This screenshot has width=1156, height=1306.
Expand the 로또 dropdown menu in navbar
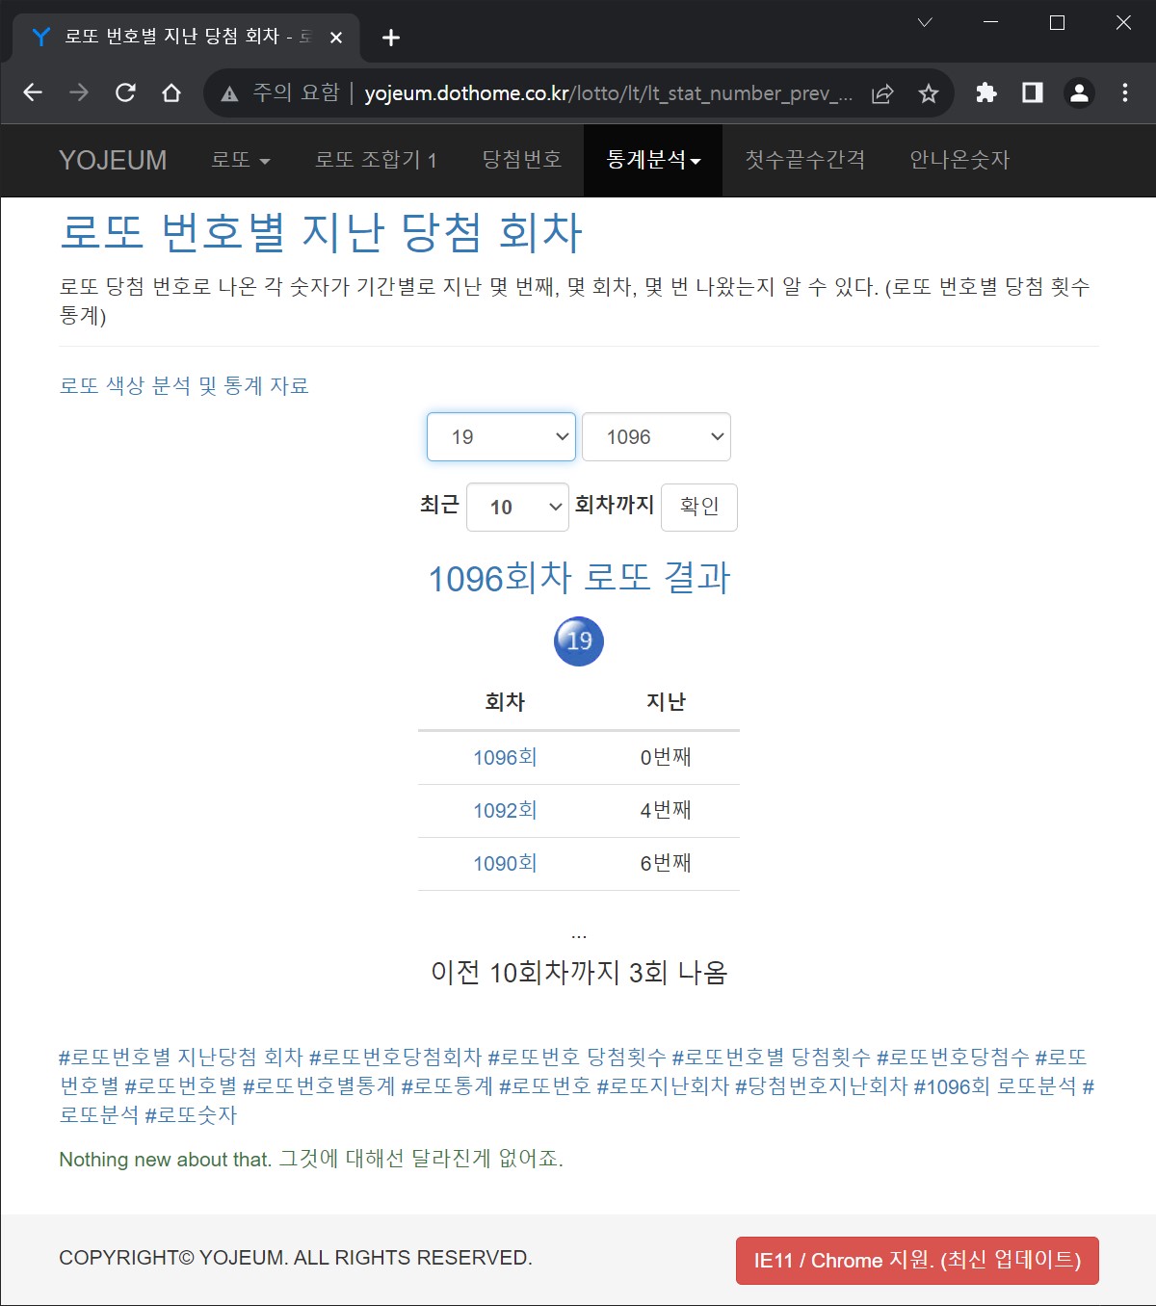tap(241, 160)
